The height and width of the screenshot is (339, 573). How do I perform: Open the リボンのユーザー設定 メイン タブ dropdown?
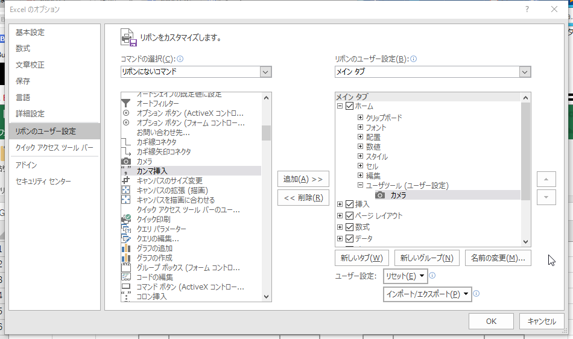[x=525, y=72]
